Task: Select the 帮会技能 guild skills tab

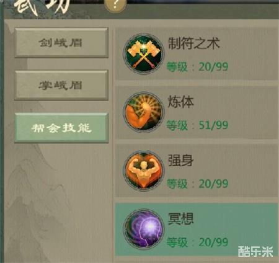Action: tap(61, 128)
